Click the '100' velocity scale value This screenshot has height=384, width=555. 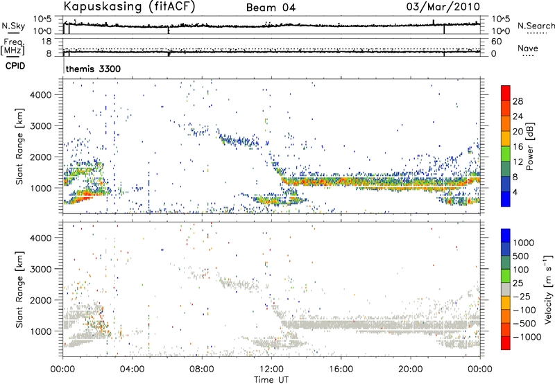[521, 270]
